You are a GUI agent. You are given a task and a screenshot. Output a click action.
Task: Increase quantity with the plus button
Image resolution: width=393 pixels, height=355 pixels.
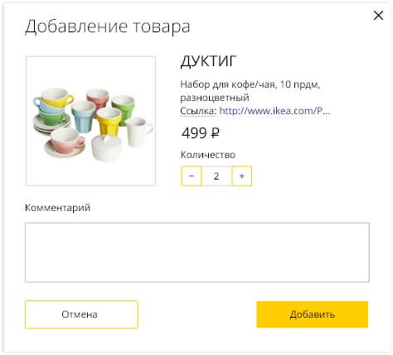tap(242, 176)
